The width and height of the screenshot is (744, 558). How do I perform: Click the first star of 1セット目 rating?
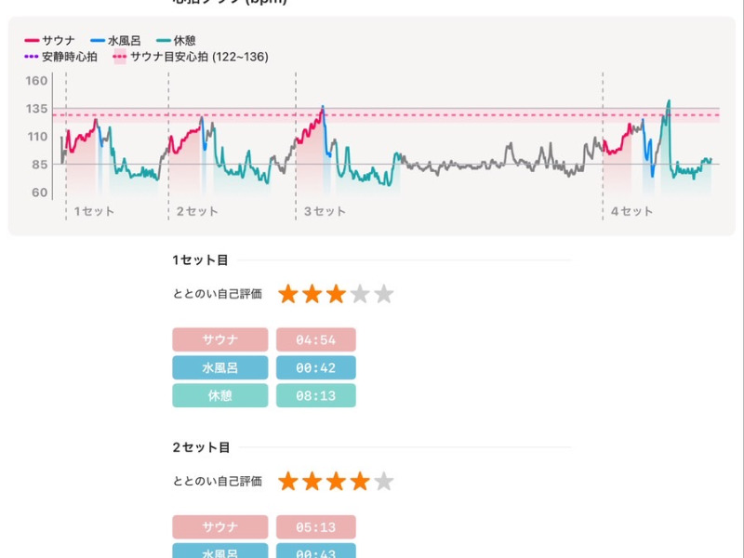(288, 295)
